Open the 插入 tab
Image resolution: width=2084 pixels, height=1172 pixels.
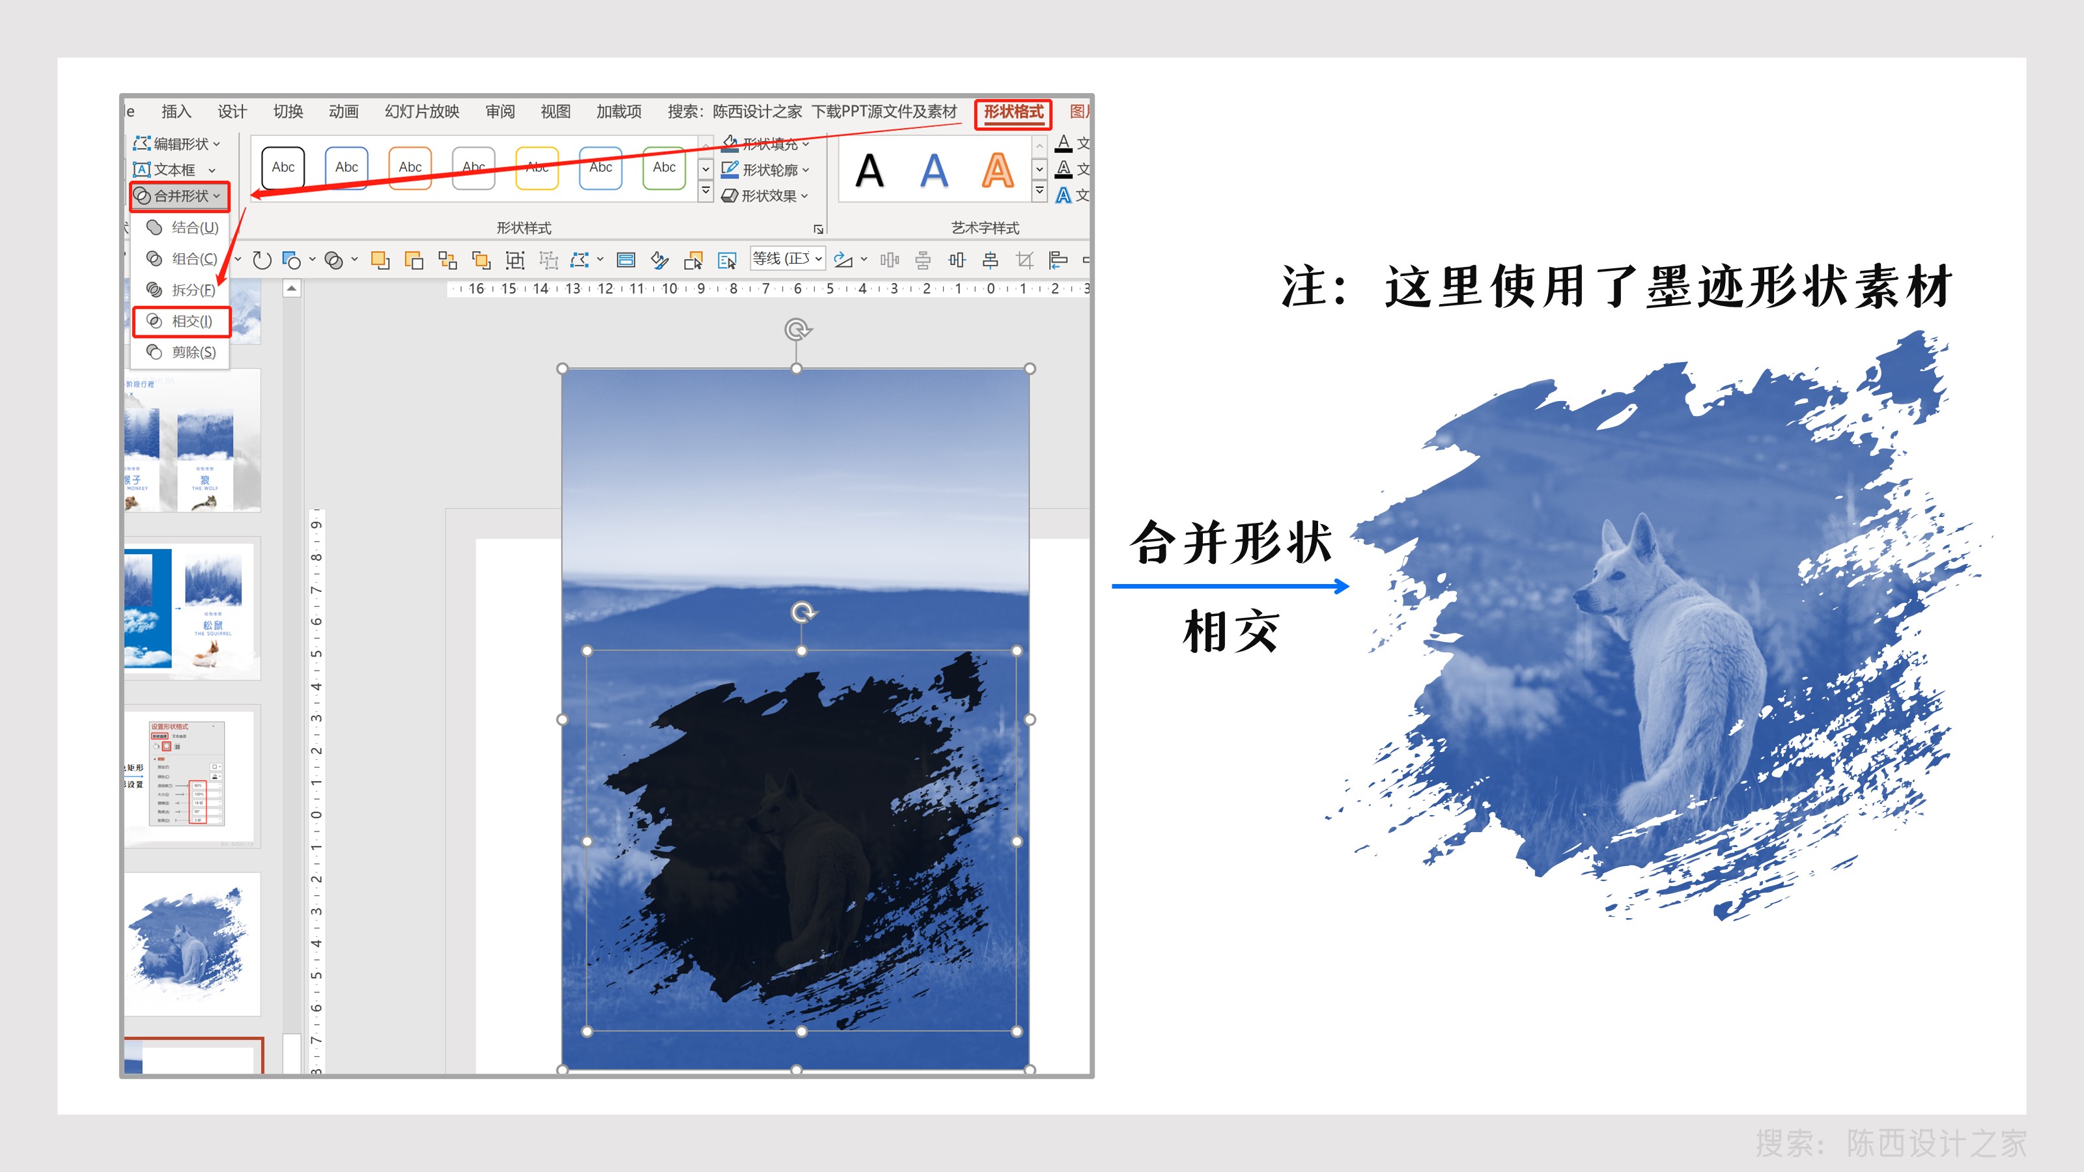(x=176, y=111)
